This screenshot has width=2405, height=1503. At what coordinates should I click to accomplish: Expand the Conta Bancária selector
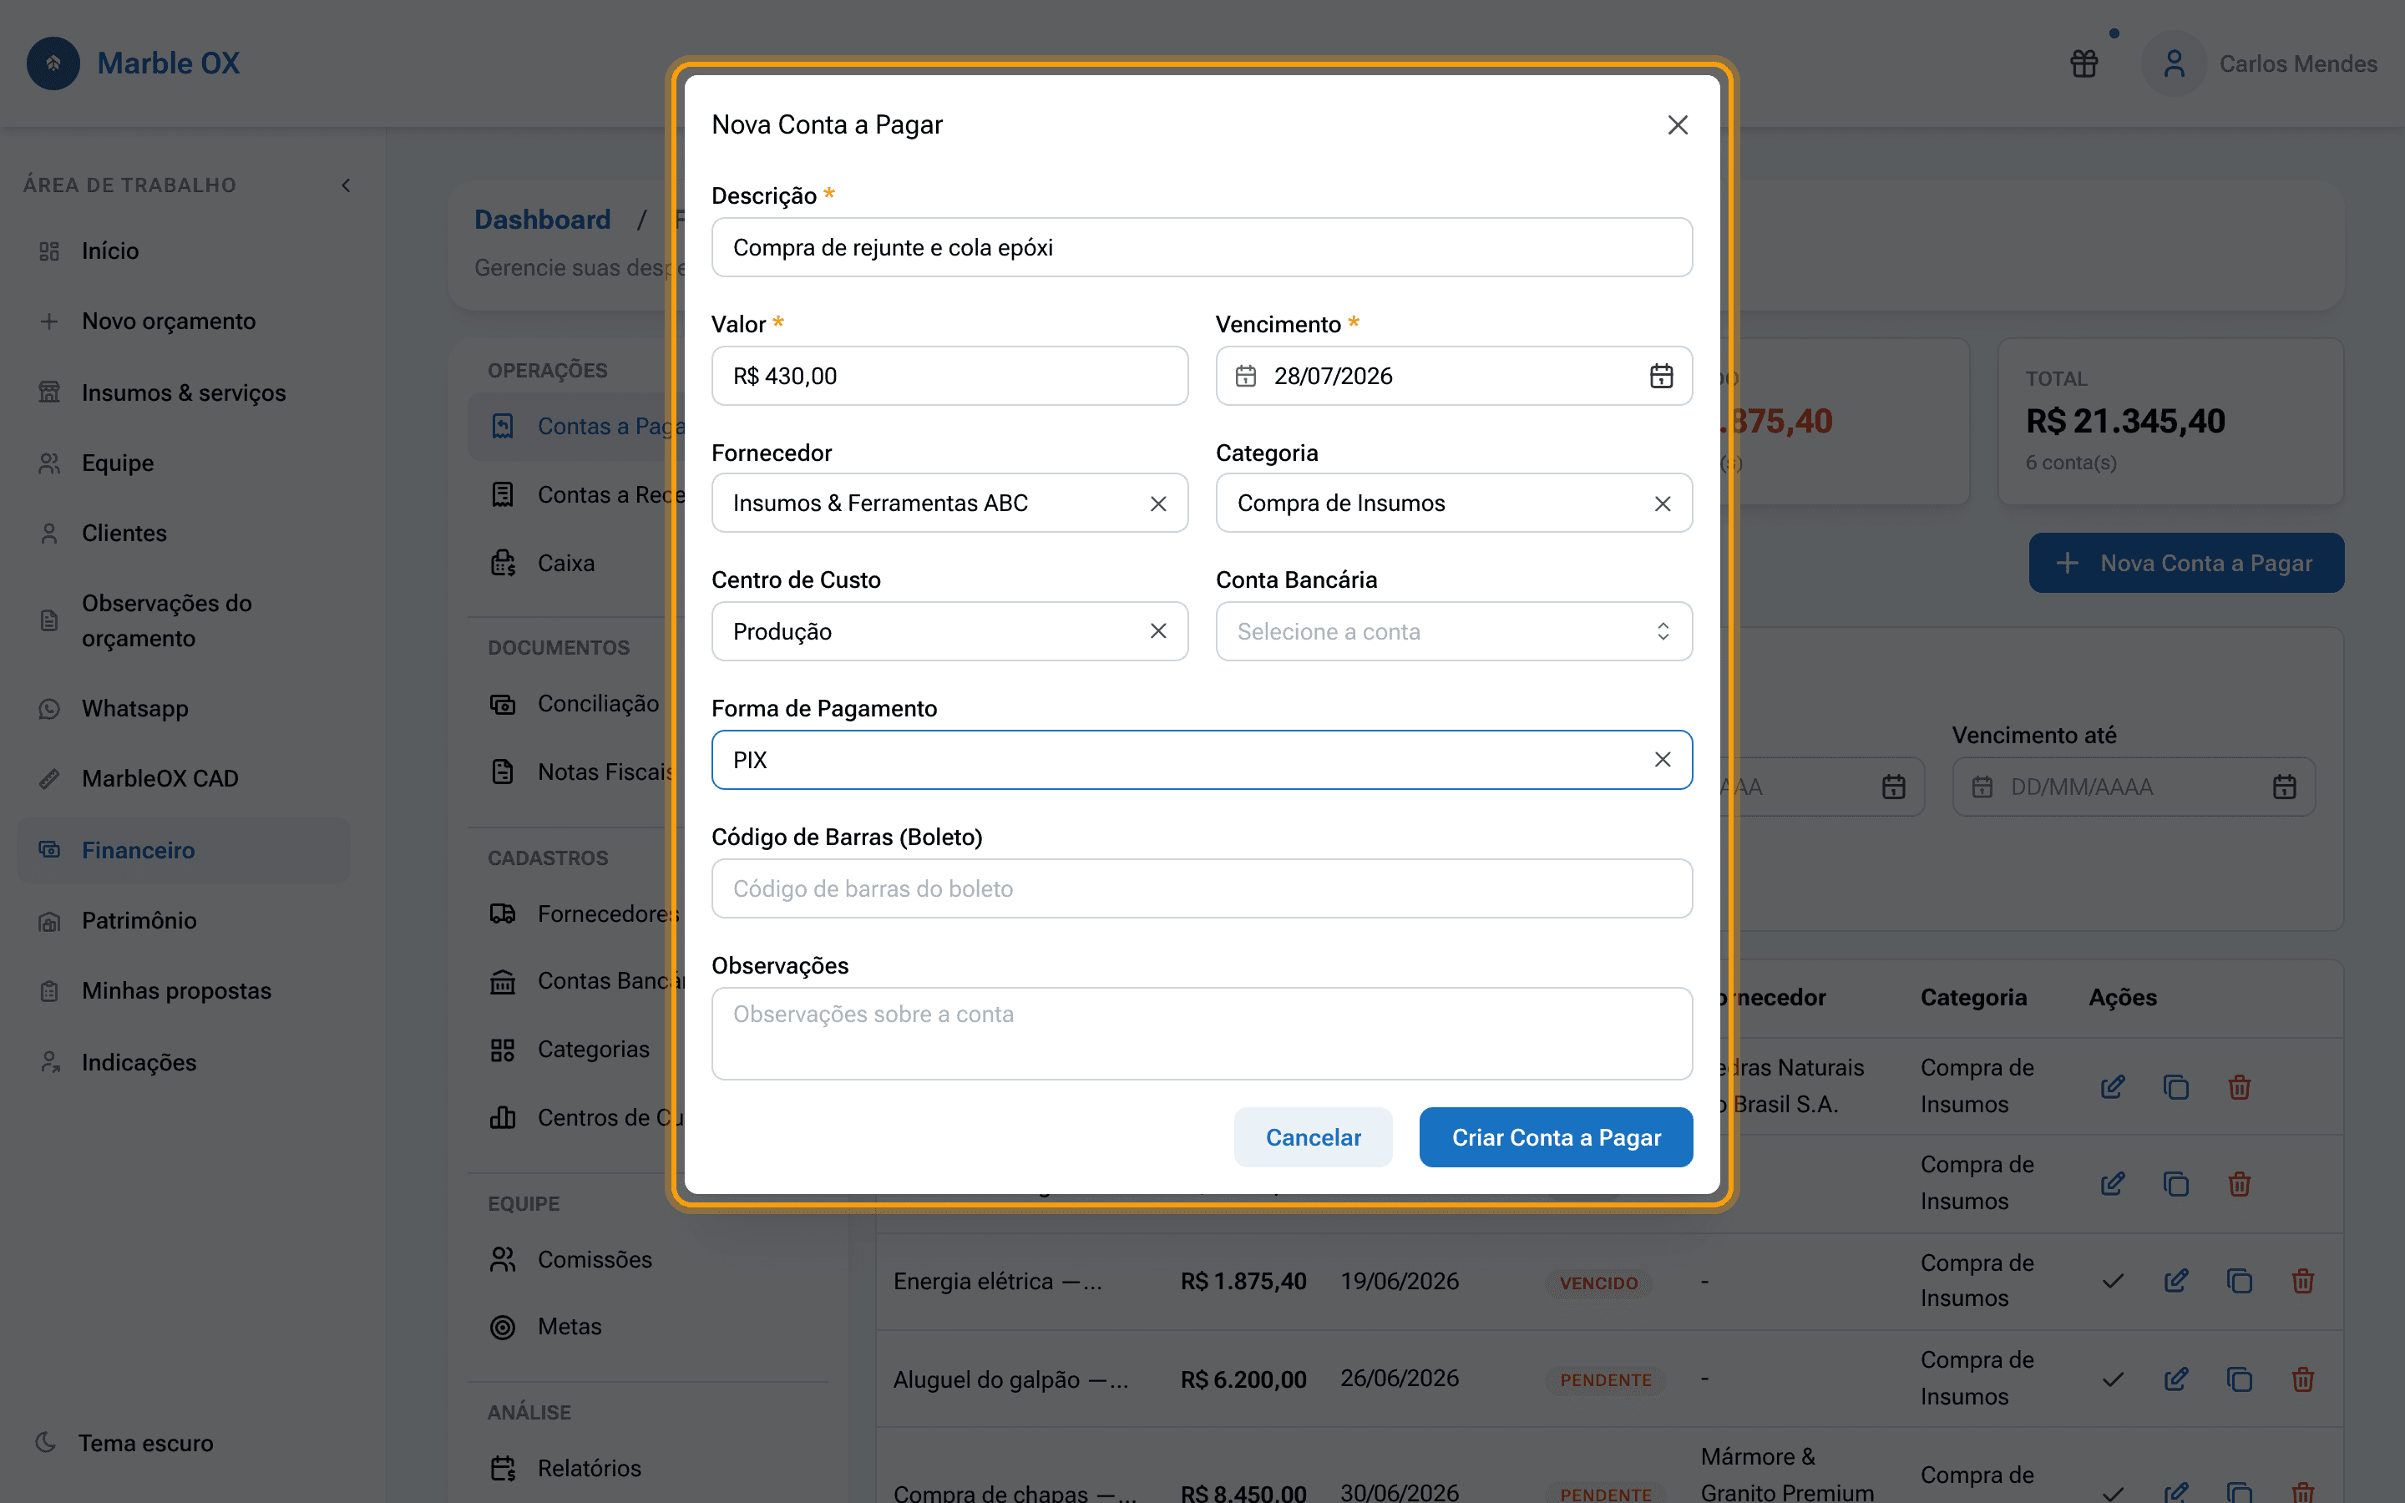coord(1454,631)
